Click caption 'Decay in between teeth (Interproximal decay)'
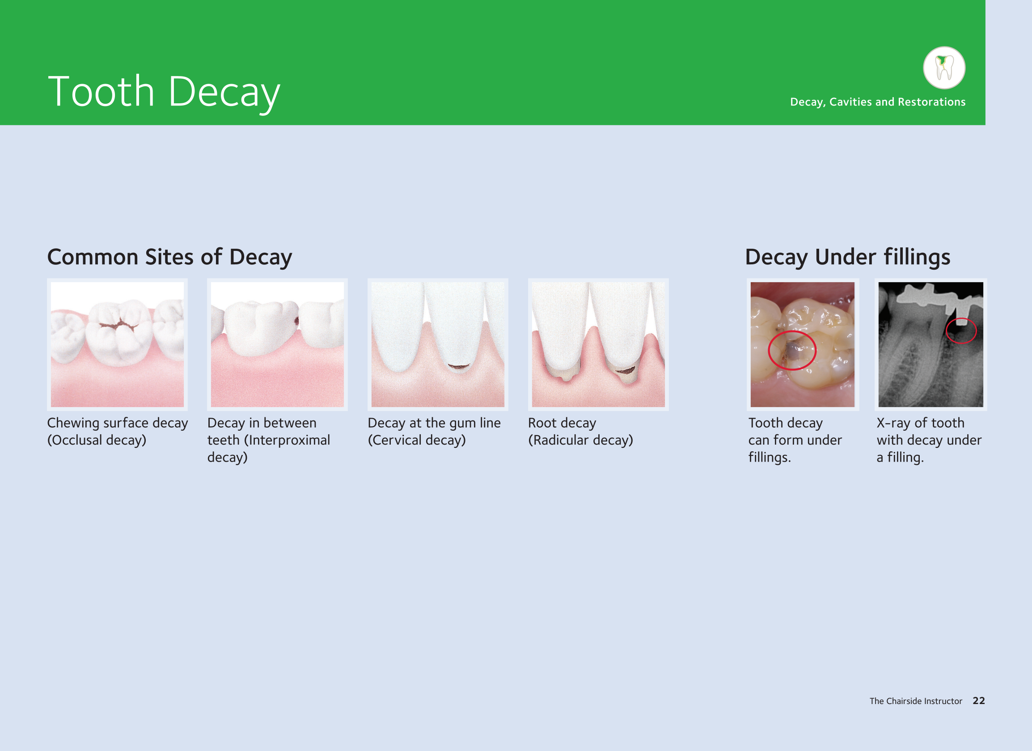 [269, 440]
